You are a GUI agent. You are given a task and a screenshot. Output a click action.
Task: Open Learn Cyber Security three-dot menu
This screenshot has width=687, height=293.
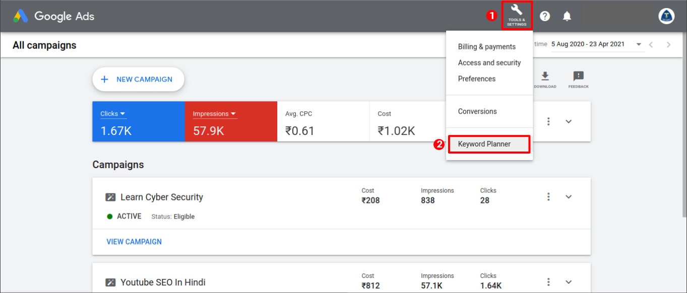click(x=548, y=197)
